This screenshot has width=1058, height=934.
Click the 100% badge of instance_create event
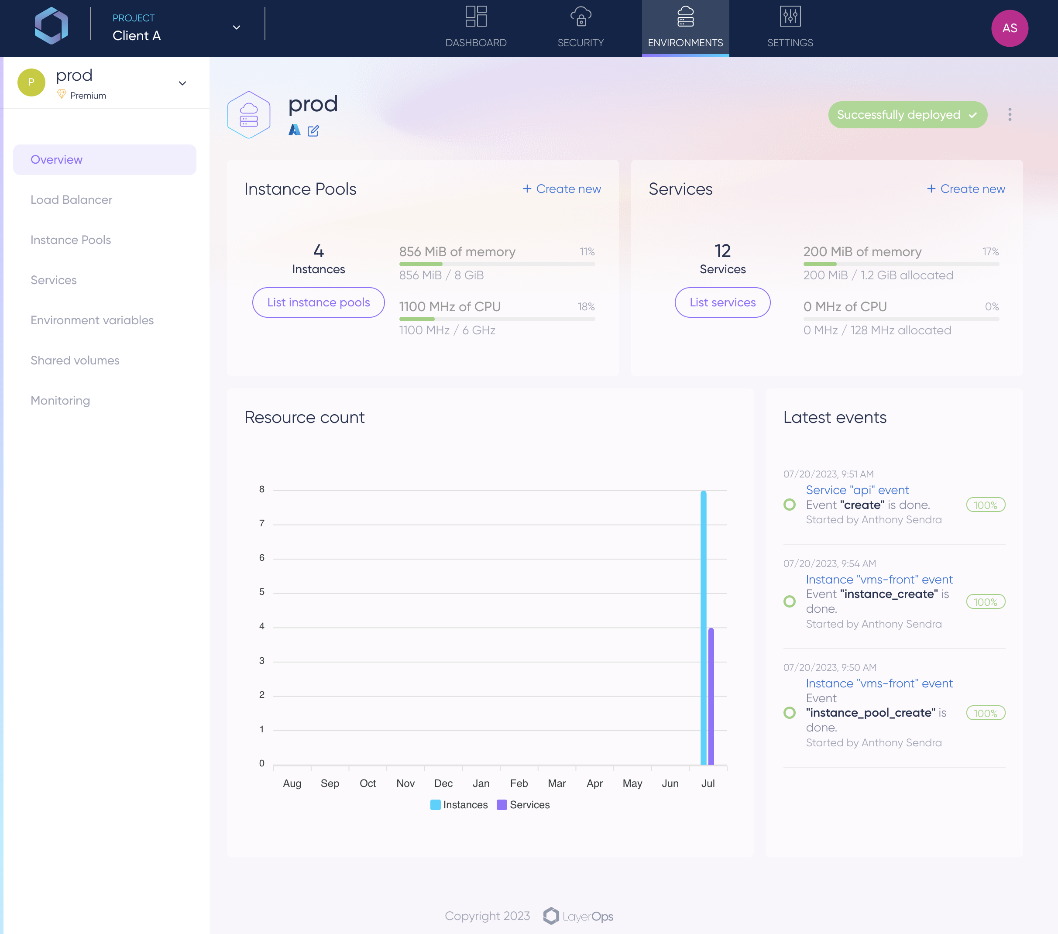click(986, 602)
